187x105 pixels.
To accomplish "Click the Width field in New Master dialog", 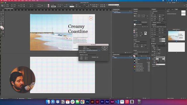I will click(86, 57).
